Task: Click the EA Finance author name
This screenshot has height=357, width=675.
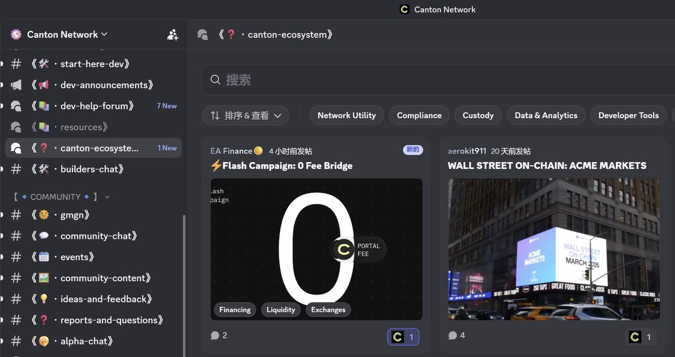Action: tap(231, 151)
